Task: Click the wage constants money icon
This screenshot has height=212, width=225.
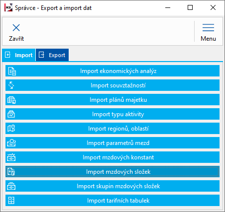Action: 11,157
